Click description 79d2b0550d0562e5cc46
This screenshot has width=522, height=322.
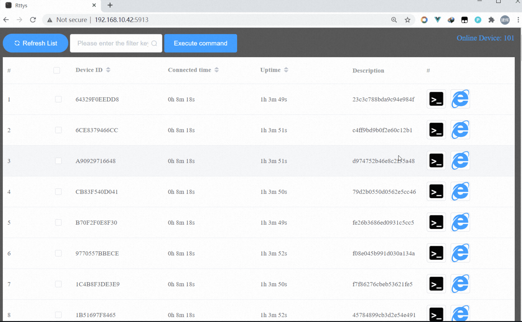(384, 192)
